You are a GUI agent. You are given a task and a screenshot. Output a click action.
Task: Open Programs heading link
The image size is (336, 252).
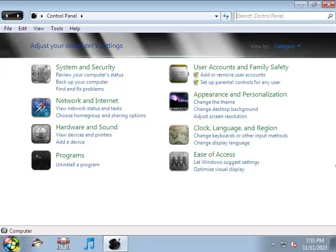[x=70, y=155]
